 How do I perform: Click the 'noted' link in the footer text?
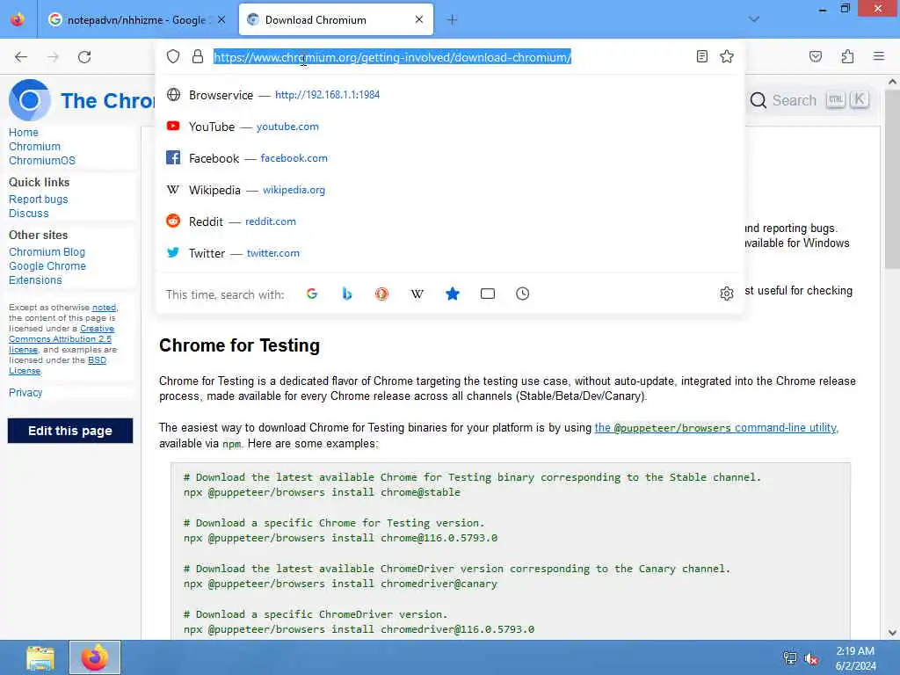click(x=104, y=308)
